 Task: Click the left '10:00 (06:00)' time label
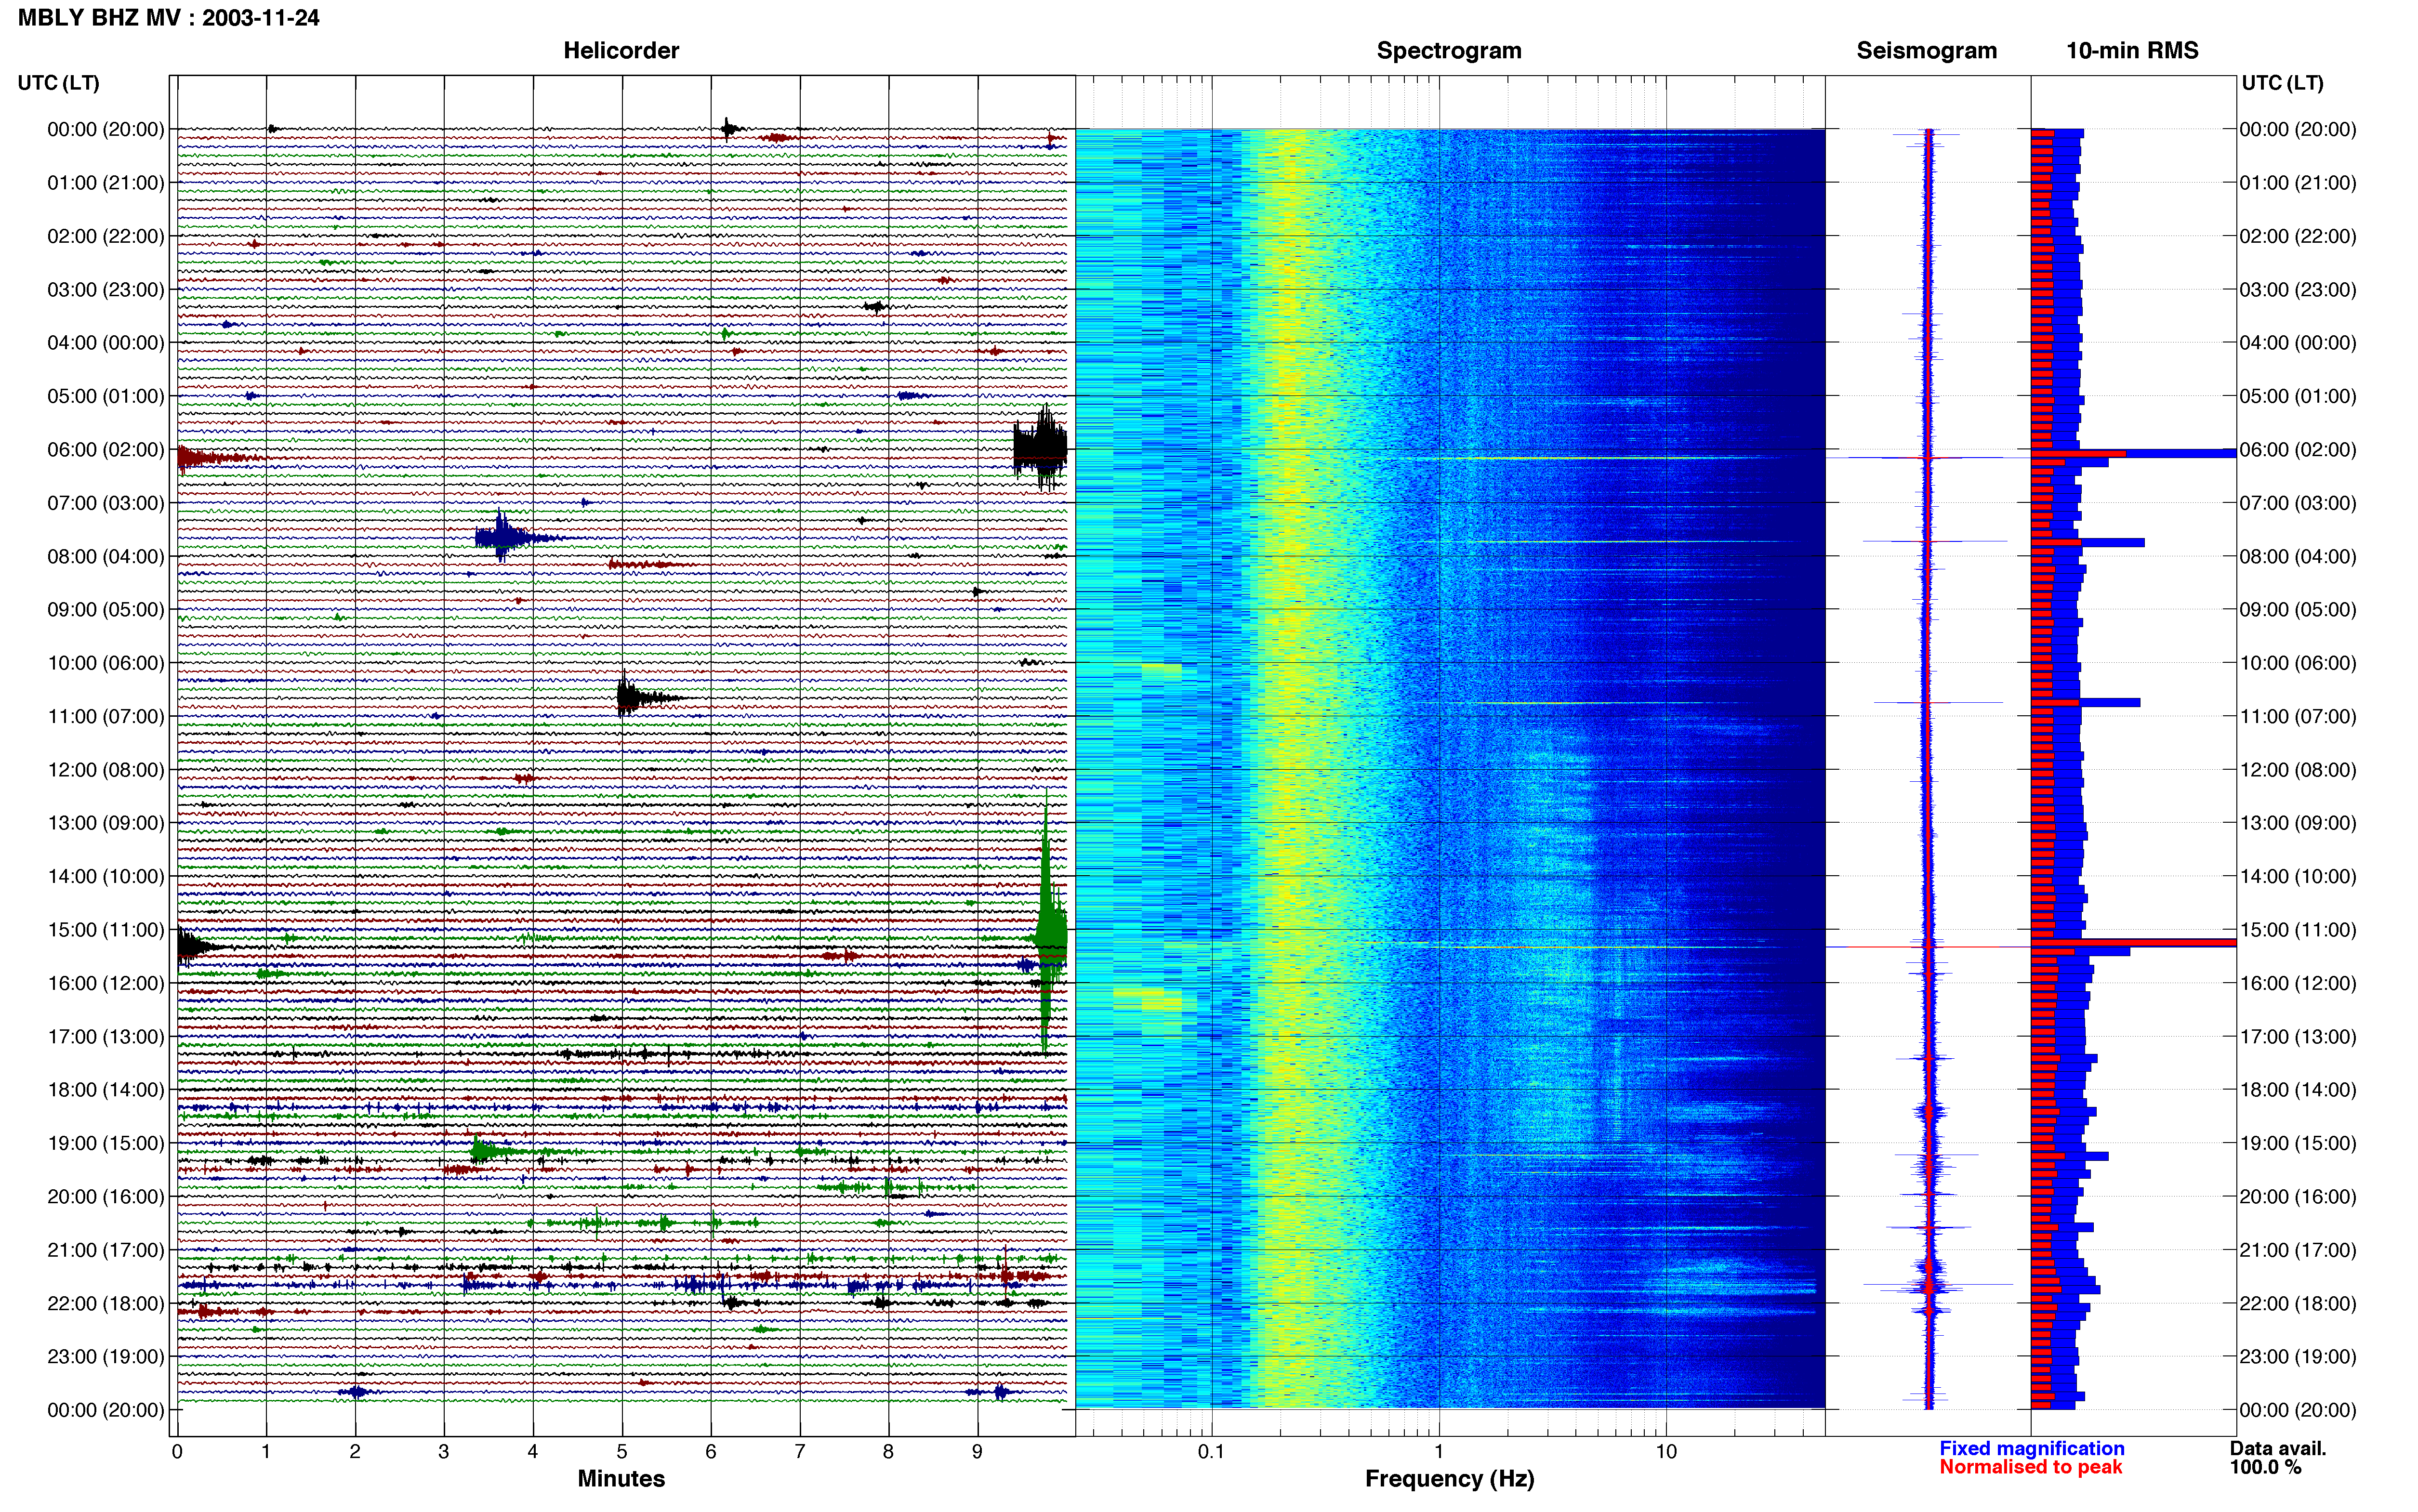click(106, 663)
